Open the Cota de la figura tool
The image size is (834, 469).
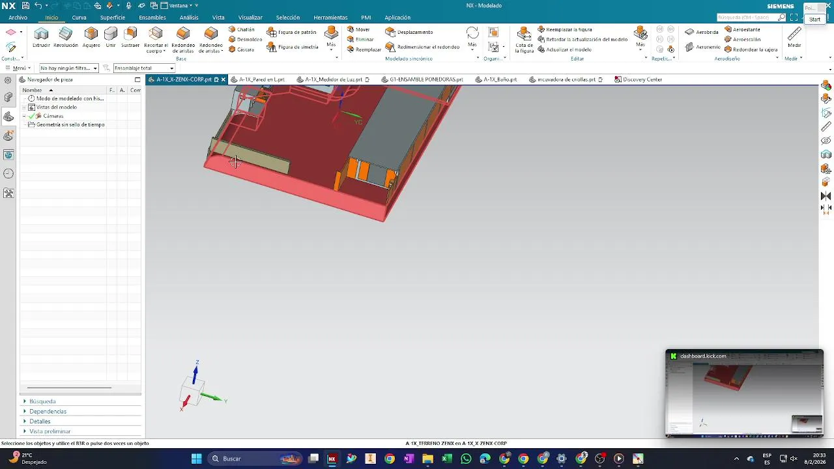coord(524,40)
